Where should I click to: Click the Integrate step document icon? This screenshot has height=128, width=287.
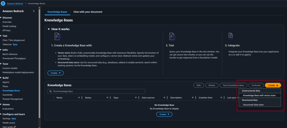[x=231, y=36]
